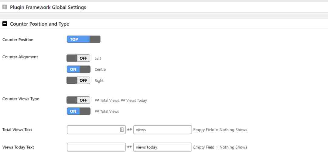This screenshot has height=157, width=328.
Task: Expand Plugin Framework Global Settings plus icon
Action: [5, 7]
